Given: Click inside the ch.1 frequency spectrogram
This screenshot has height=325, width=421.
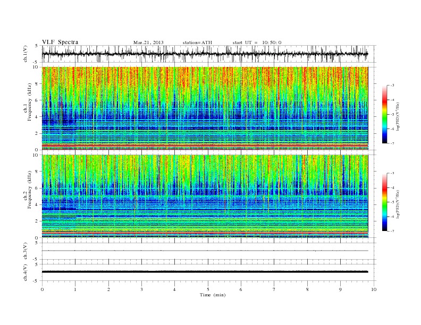Looking at the screenshot, I should [205, 108].
